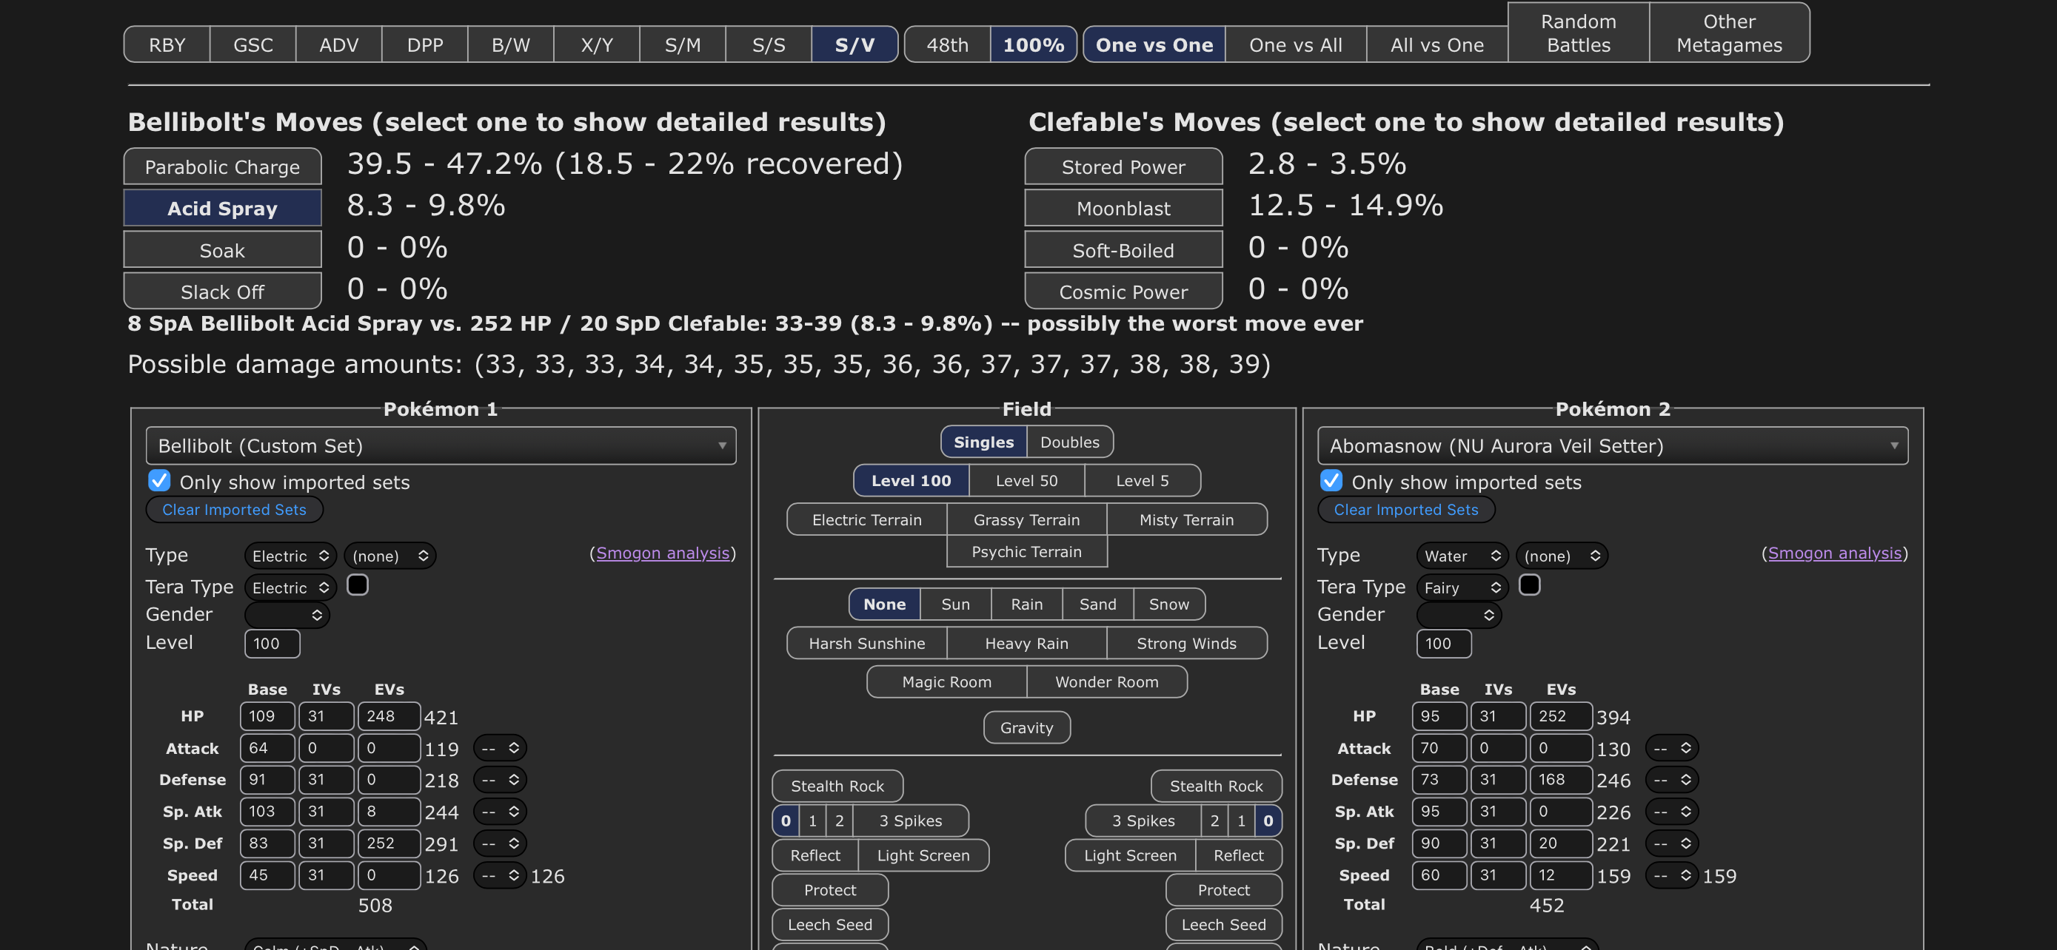Toggle Grassy Terrain

1026,519
